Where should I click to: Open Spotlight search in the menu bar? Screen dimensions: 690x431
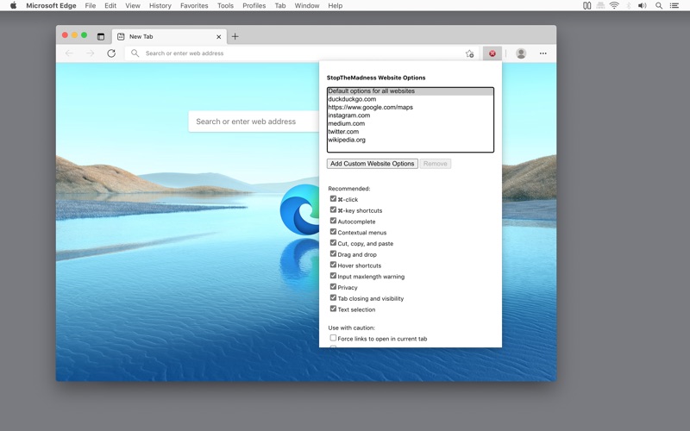click(659, 6)
